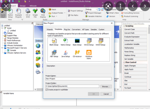150x109 pixels.
Task: Click the Cancel button
Action: [x=106, y=94]
